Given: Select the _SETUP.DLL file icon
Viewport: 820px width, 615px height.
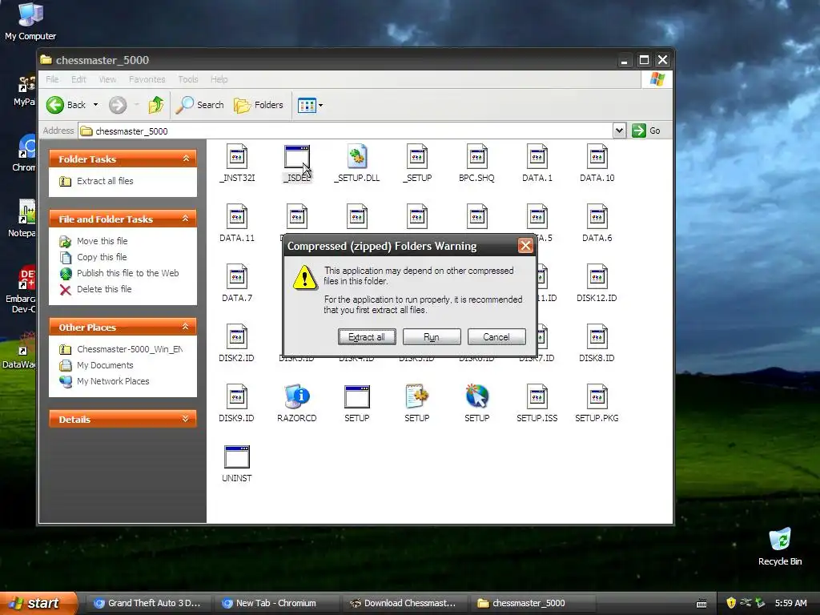Looking at the screenshot, I should point(357,156).
